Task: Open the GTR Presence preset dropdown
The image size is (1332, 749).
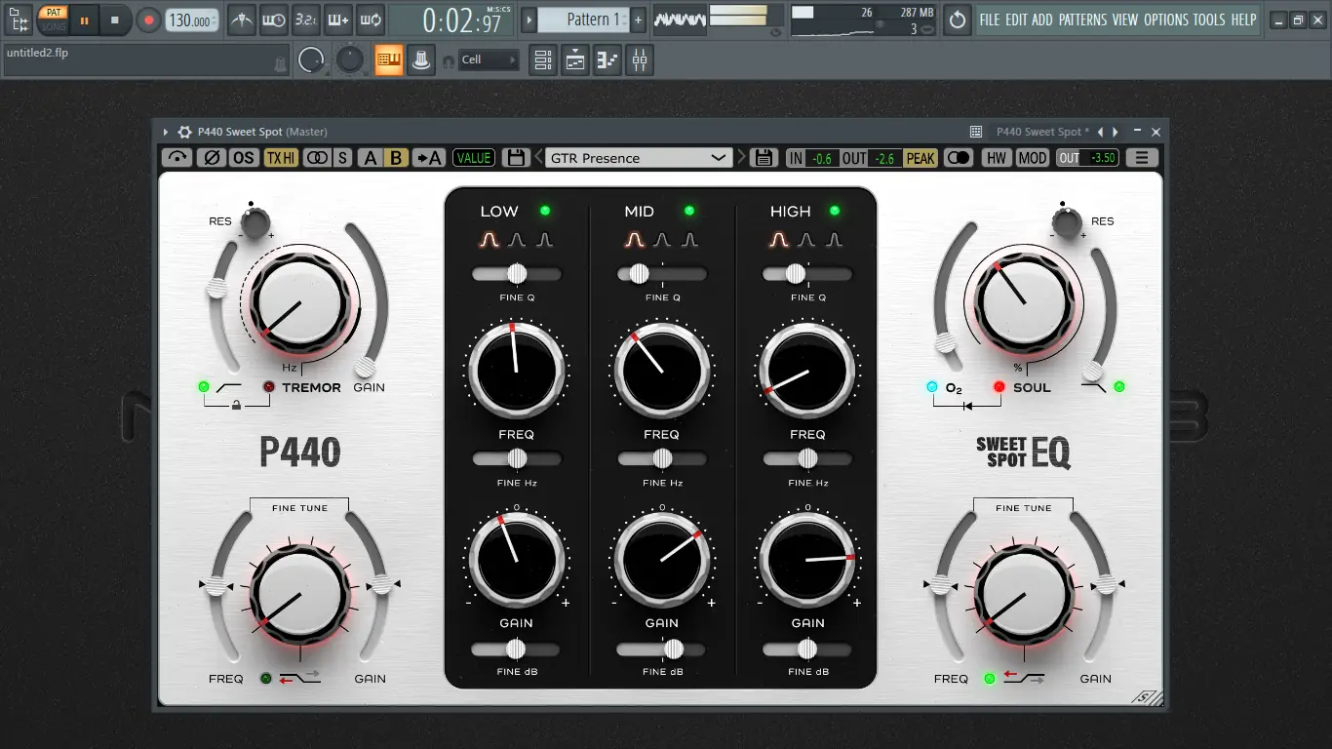Action: 639,157
